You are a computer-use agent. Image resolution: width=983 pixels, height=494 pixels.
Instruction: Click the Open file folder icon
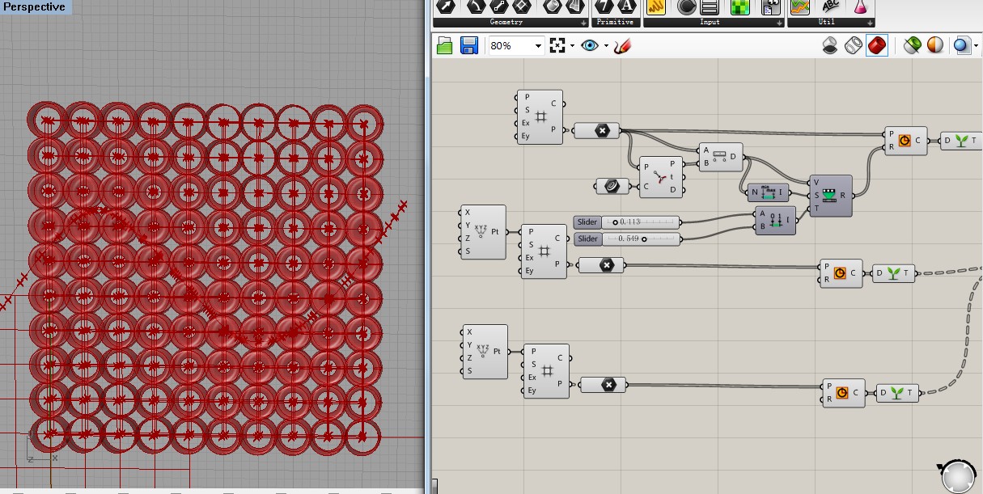444,46
